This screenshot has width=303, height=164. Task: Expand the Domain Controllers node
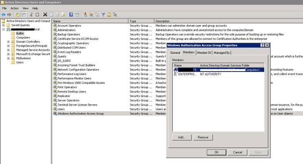pyautogui.click(x=8, y=42)
